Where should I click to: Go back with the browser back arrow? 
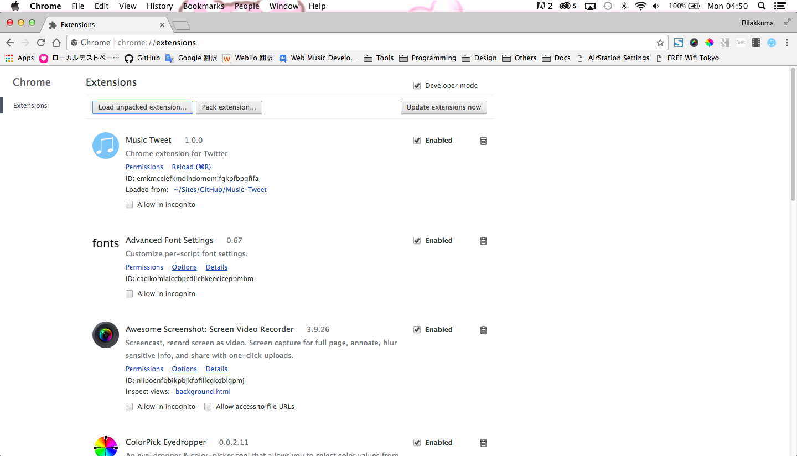point(10,43)
